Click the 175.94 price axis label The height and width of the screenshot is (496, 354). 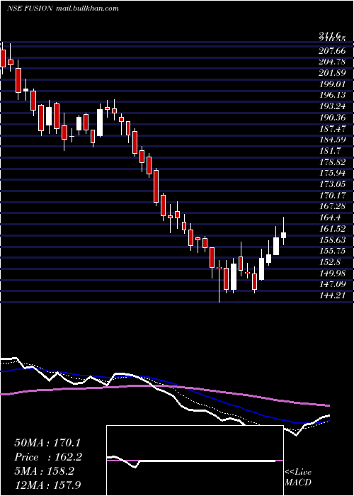pos(332,173)
